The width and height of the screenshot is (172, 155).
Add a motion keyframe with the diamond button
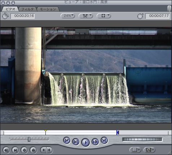(x=24, y=150)
